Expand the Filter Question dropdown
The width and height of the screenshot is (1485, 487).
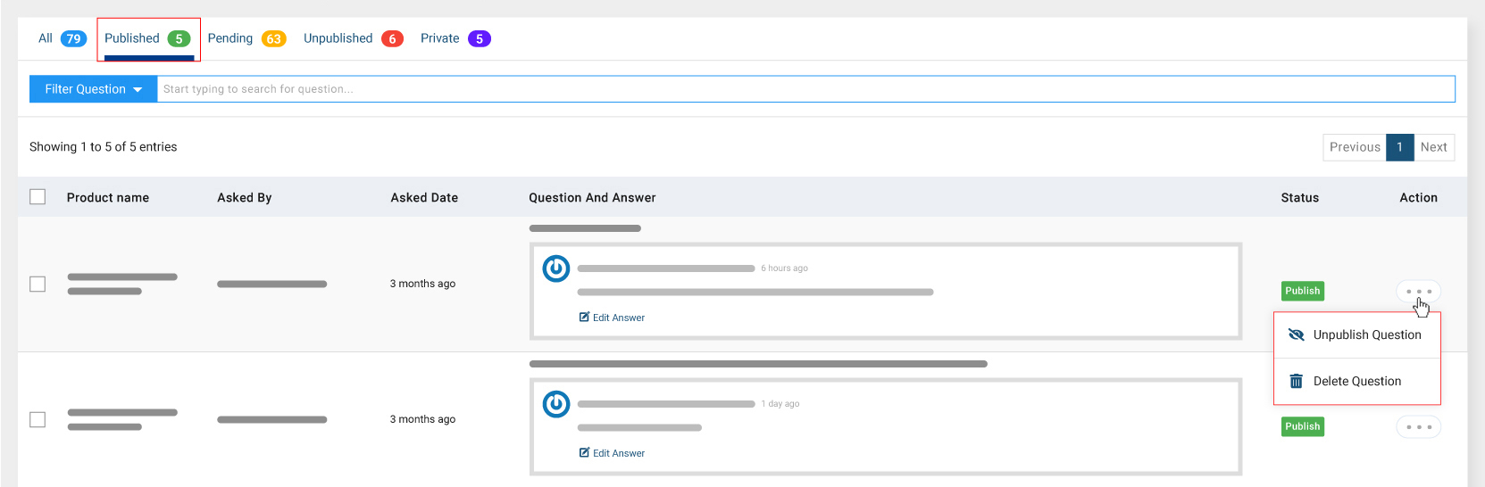94,89
